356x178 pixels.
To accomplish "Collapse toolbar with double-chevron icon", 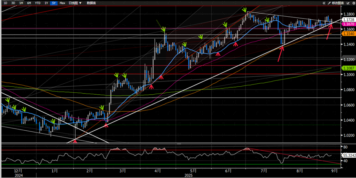I will pyautogui.click(x=324, y=3).
